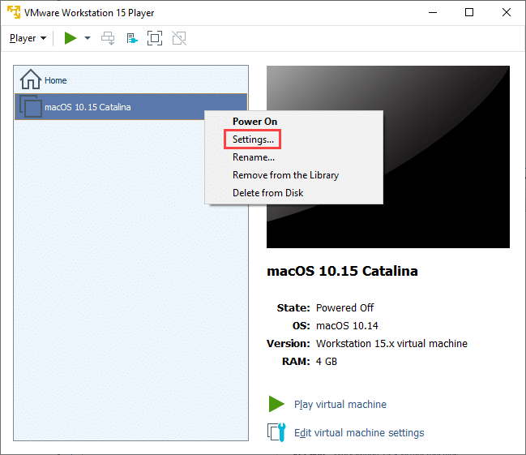Select macOS 10.15 Catalina library entry
The height and width of the screenshot is (455, 526).
click(130, 107)
